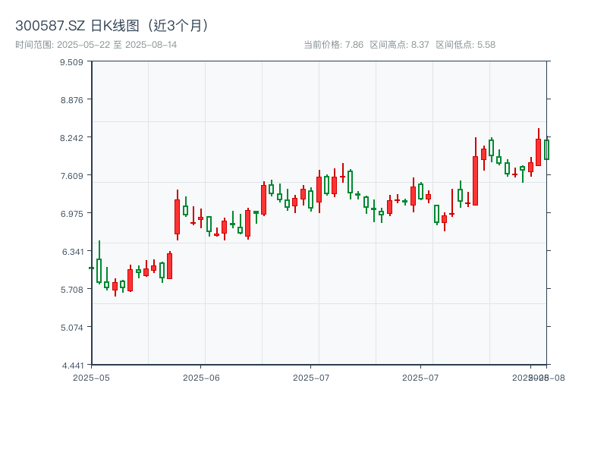The height and width of the screenshot is (455, 607).
Task: Click the 6.975 y-axis label
Action: [71, 213]
